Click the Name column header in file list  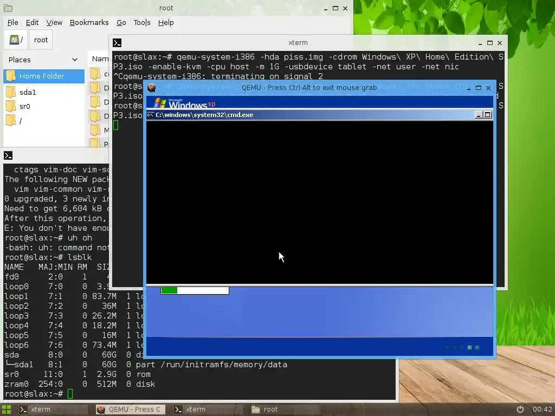100,59
